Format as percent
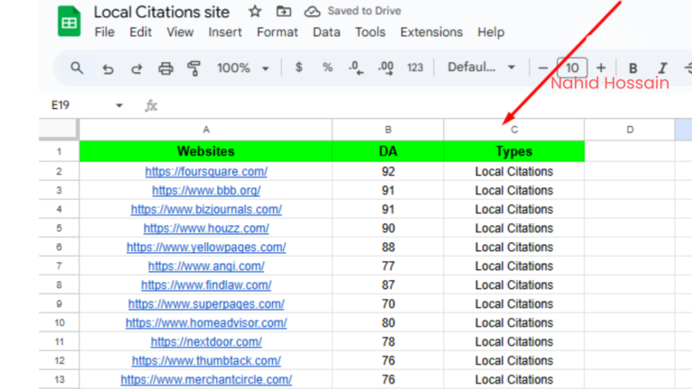The width and height of the screenshot is (692, 389). (327, 68)
